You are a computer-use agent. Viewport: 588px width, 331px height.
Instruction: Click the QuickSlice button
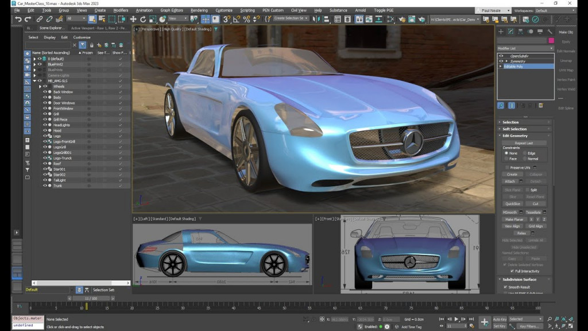pyautogui.click(x=512, y=203)
